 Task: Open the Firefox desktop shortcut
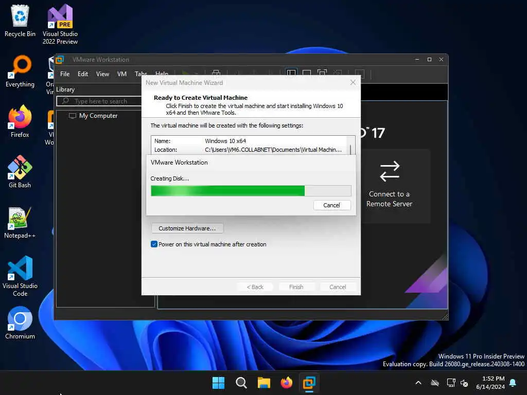coord(20,121)
